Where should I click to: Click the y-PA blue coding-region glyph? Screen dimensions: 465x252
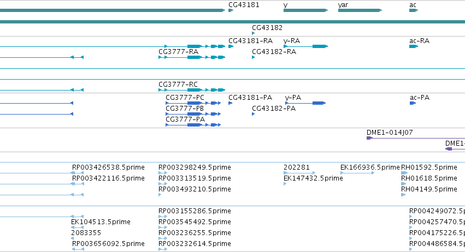[x=319, y=103]
